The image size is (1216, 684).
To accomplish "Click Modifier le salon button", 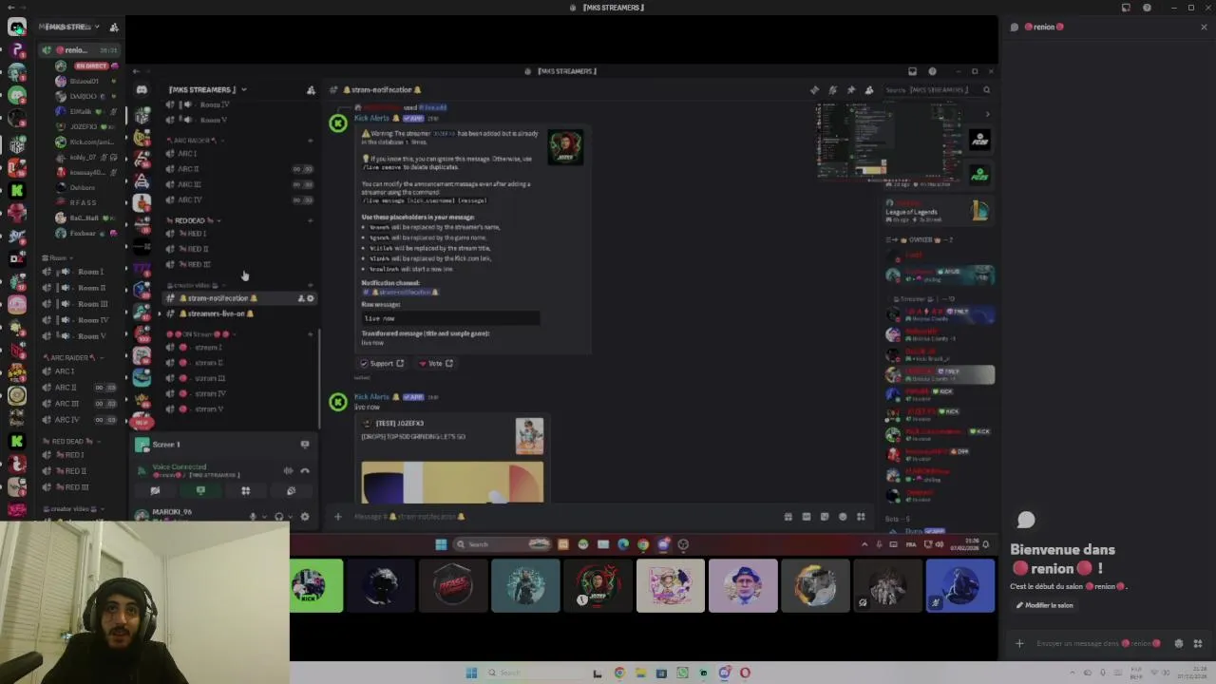I will pyautogui.click(x=1045, y=605).
